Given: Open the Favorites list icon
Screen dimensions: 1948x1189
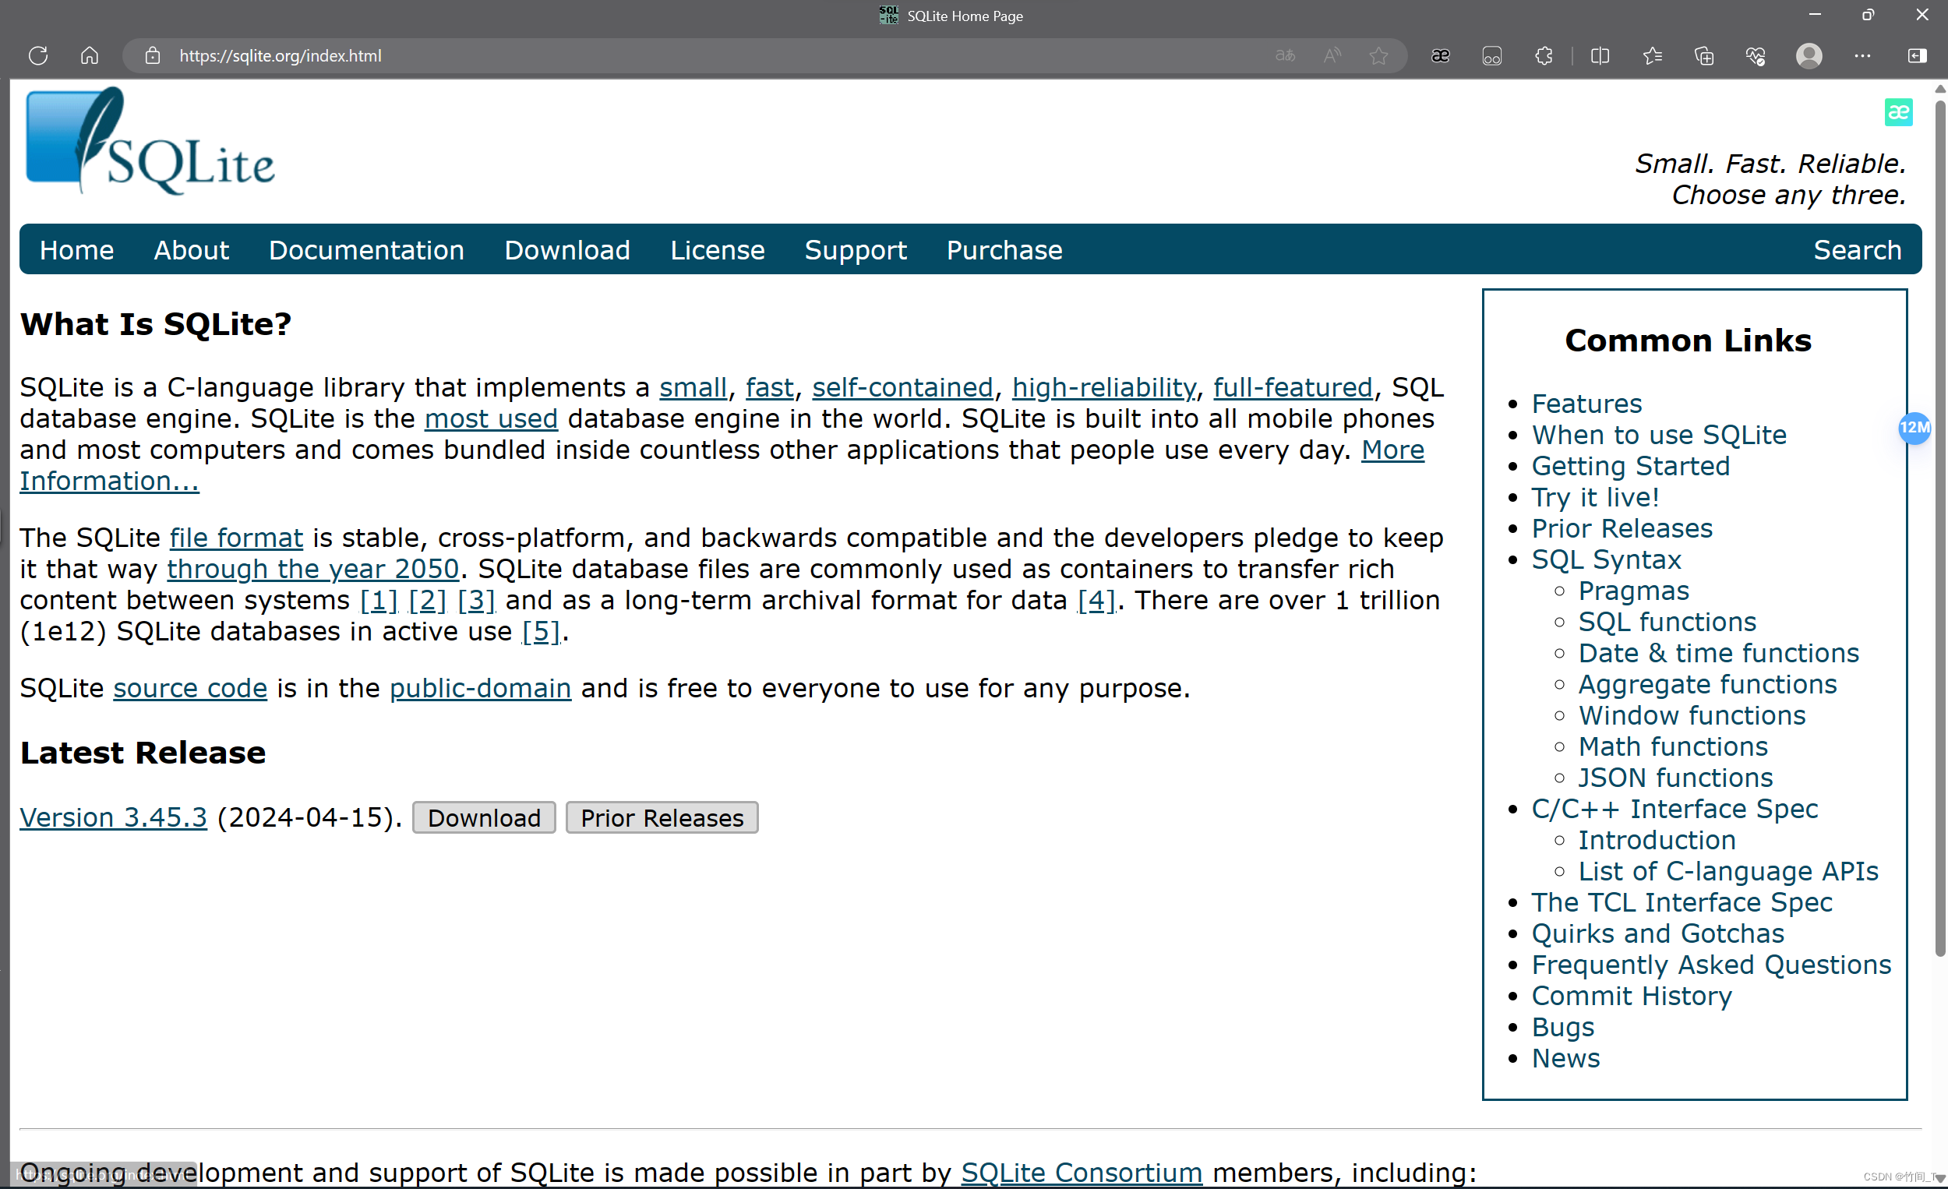Looking at the screenshot, I should 1653,55.
